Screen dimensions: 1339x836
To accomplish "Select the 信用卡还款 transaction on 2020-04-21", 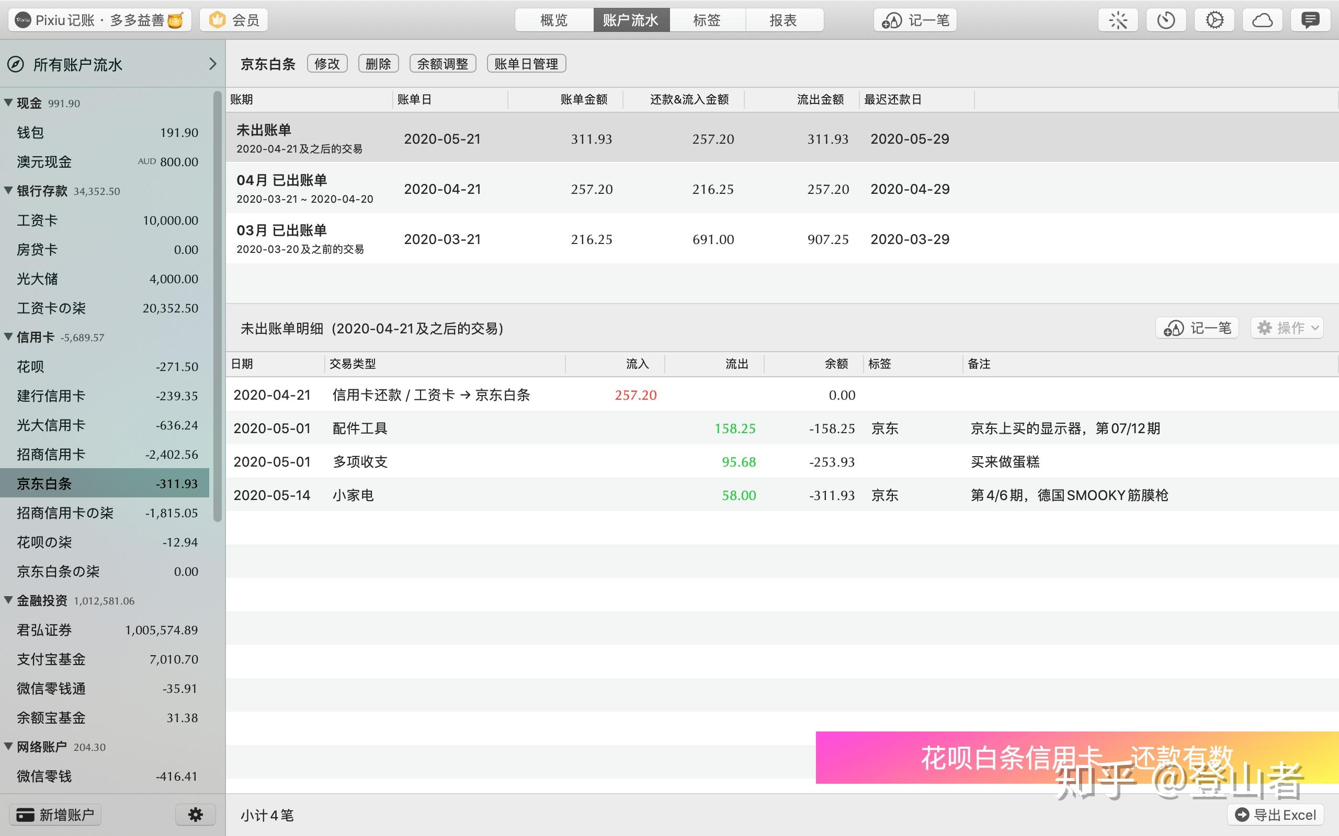I will [x=782, y=395].
